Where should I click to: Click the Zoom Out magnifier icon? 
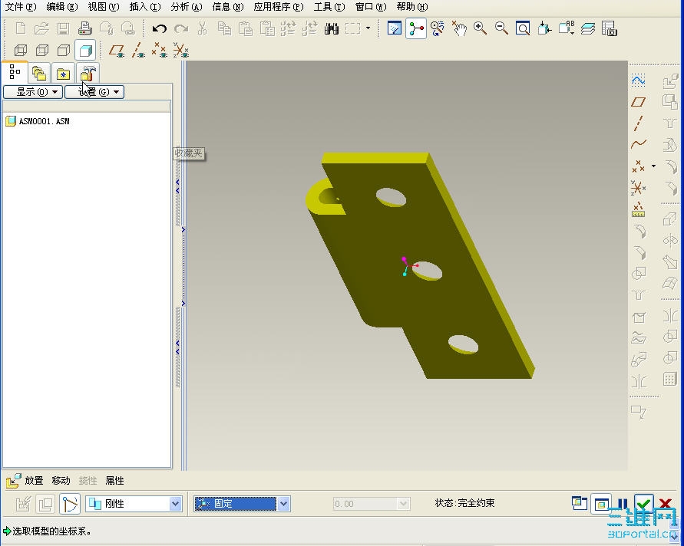pos(501,29)
